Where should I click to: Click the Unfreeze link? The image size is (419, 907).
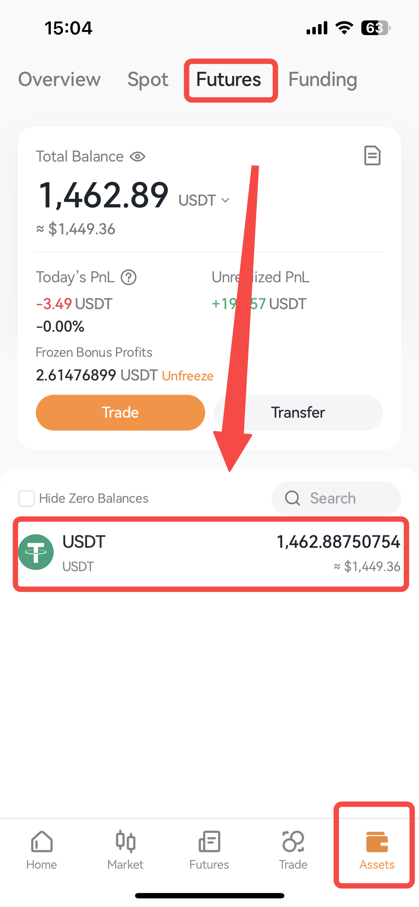pyautogui.click(x=188, y=376)
